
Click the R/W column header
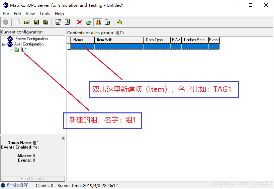pos(176,40)
